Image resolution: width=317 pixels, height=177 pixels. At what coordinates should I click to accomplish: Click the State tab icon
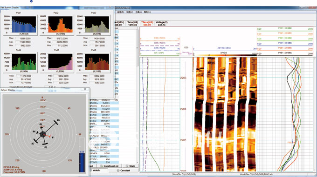tap(127, 166)
